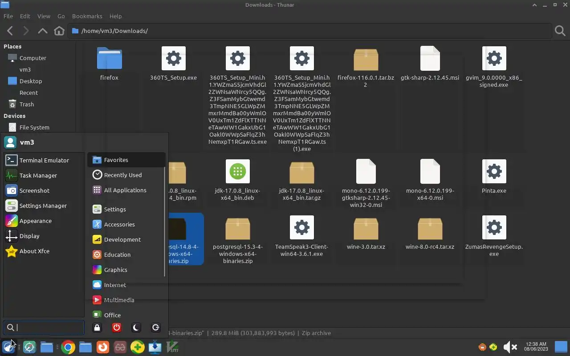This screenshot has height=356, width=570.
Task: Click the forward navigation arrow in Thunar
Action: pos(26,31)
